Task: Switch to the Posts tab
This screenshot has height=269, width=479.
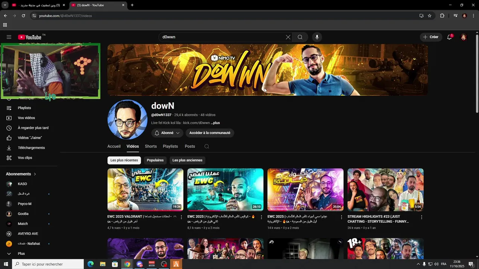Action: pos(190,146)
